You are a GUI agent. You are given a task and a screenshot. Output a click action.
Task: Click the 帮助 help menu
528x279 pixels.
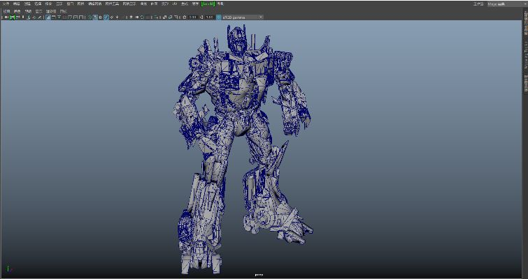[220, 3]
